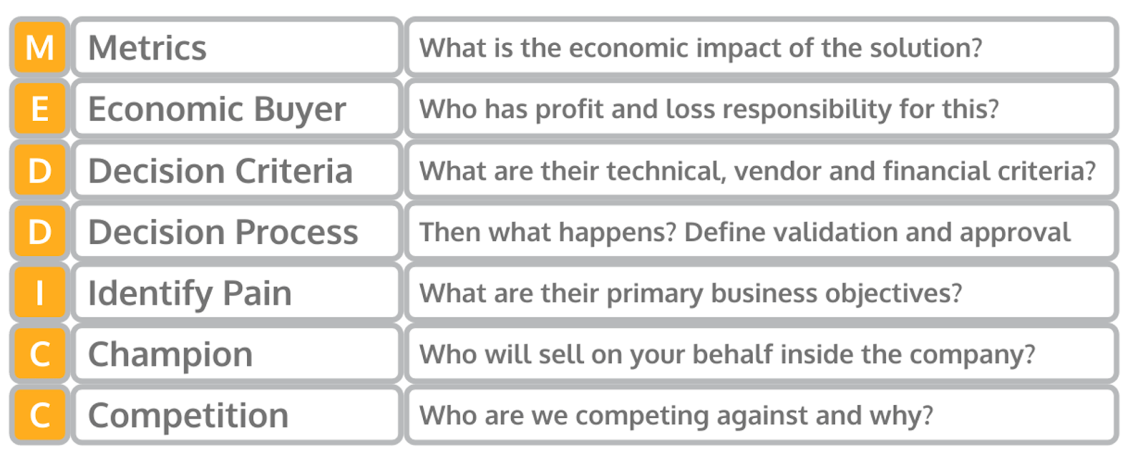Select the Economic Buyer label box
The width and height of the screenshot is (1128, 458).
237,109
